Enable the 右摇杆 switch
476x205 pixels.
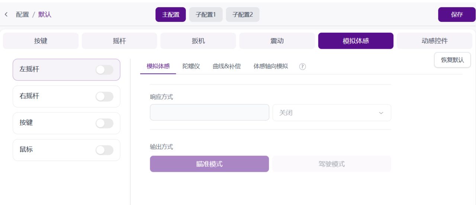104,96
